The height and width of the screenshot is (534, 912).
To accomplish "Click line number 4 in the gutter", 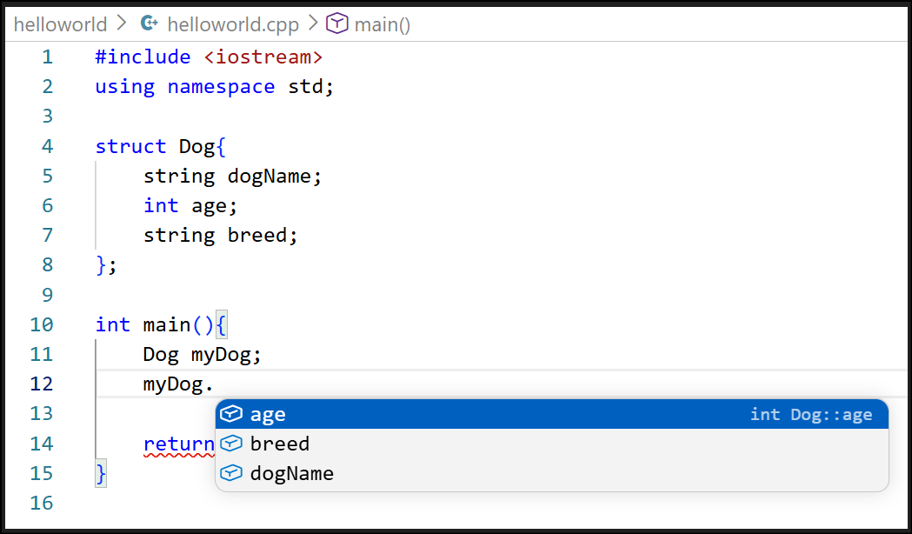I will (x=47, y=146).
